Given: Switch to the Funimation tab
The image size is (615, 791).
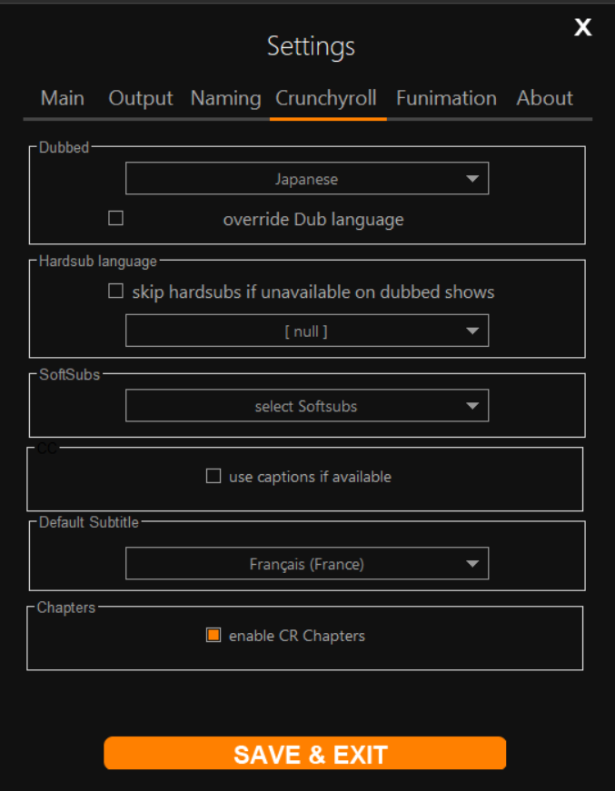Looking at the screenshot, I should (446, 98).
